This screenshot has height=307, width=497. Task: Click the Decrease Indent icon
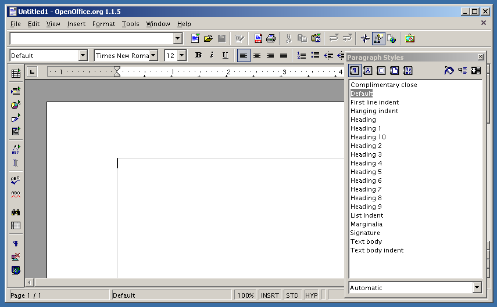click(x=328, y=55)
